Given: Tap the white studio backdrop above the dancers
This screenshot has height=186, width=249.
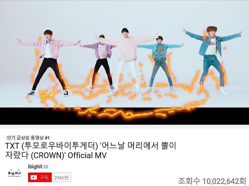Looking at the screenshot, I should [124, 14].
